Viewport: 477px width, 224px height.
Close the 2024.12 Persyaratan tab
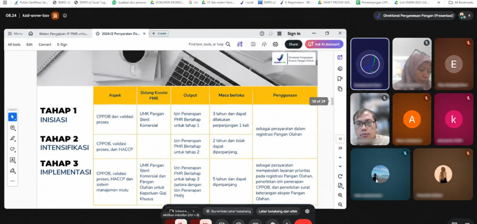click(144, 34)
